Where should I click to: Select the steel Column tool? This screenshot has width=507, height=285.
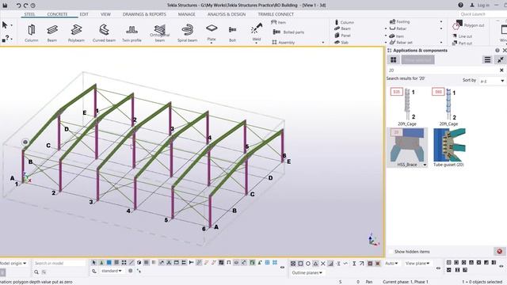coord(32,33)
